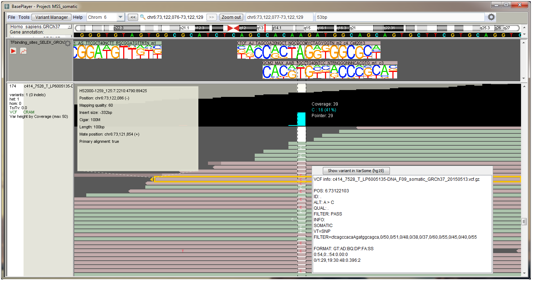Open the Tools menu
The image size is (533, 282).
[24, 17]
